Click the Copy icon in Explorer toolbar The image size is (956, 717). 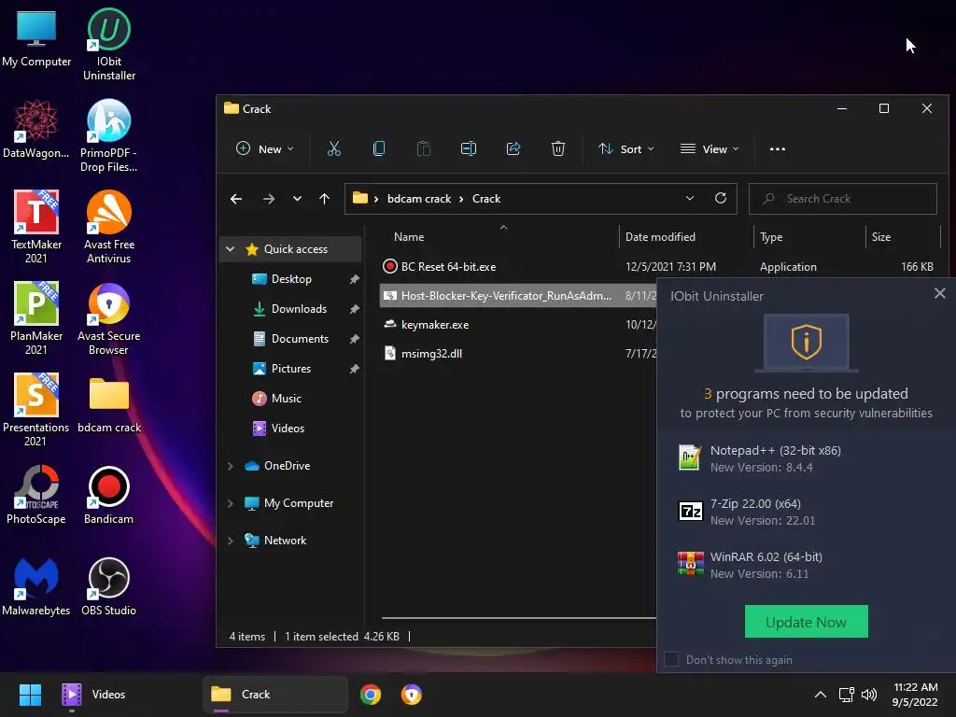379,148
